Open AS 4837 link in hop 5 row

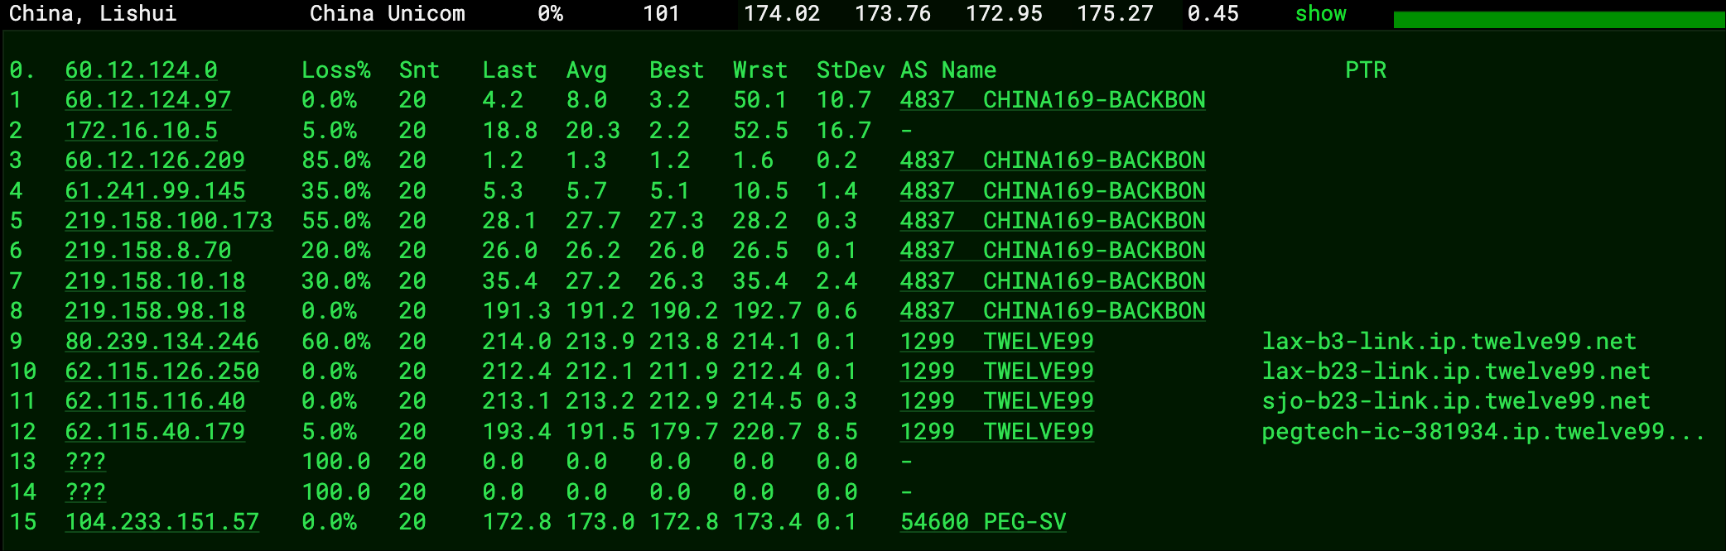point(1053,221)
